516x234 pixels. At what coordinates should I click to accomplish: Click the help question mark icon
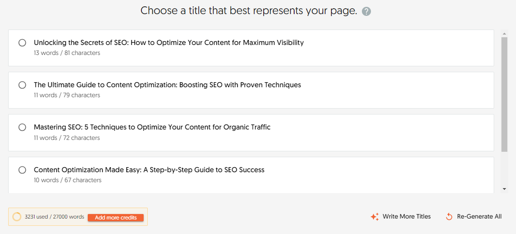366,12
